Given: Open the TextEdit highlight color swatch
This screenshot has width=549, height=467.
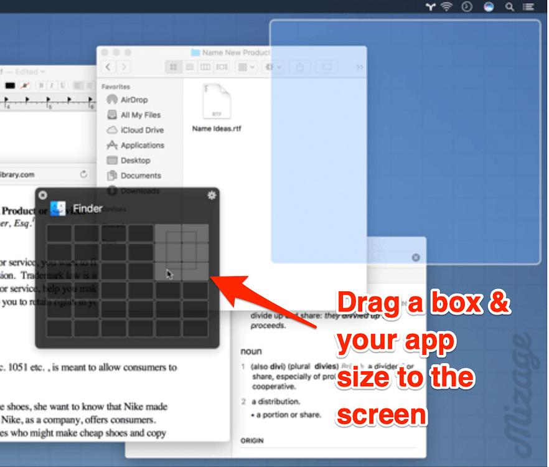Looking at the screenshot, I should pos(24,85).
